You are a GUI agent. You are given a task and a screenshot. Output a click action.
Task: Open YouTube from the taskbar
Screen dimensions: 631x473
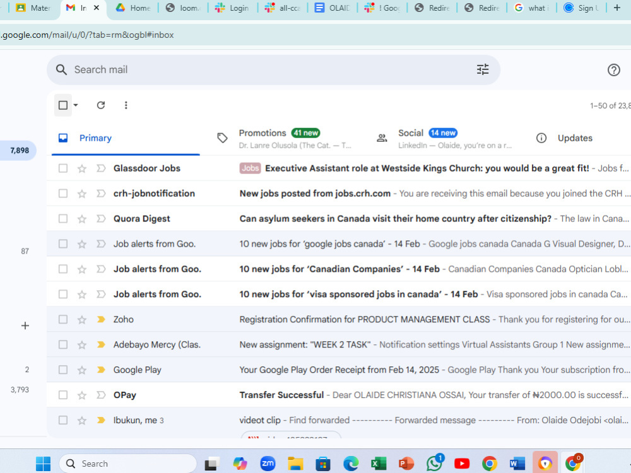(462, 464)
